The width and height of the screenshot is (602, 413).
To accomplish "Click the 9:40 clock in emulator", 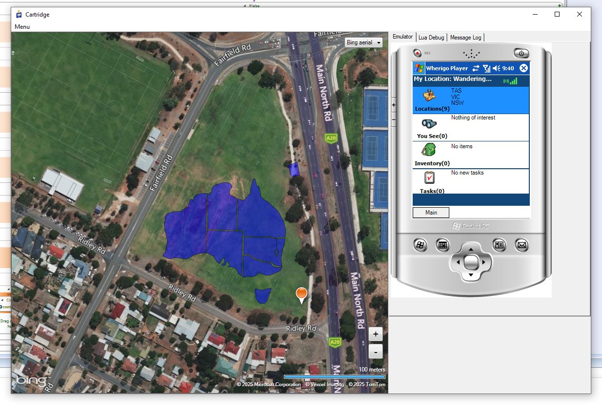I will pyautogui.click(x=508, y=68).
